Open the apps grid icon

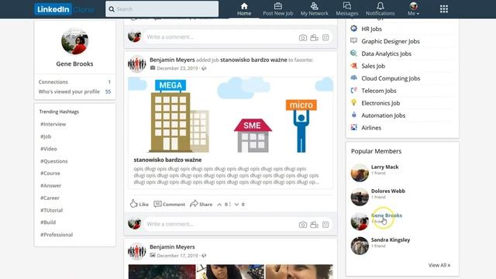[444, 9]
